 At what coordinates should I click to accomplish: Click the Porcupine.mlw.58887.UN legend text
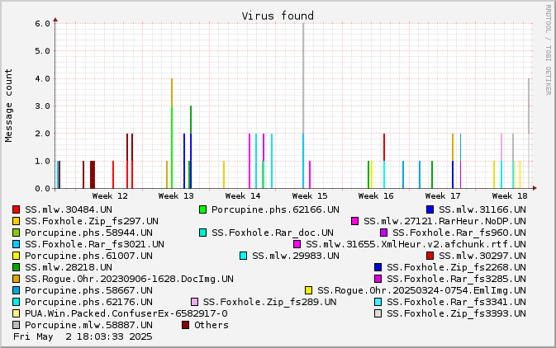(x=88, y=325)
